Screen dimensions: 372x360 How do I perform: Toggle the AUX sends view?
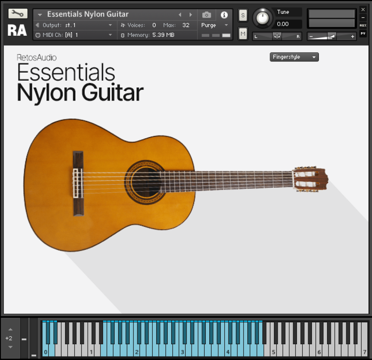363,25
